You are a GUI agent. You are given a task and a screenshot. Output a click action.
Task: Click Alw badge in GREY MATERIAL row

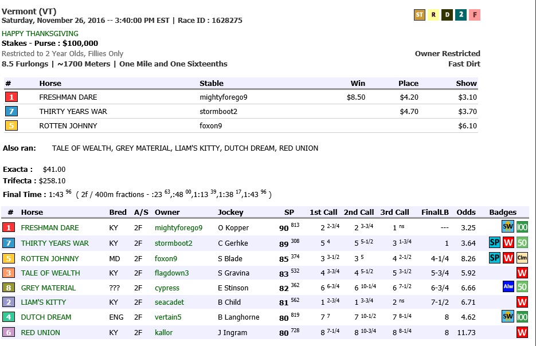[x=508, y=287]
